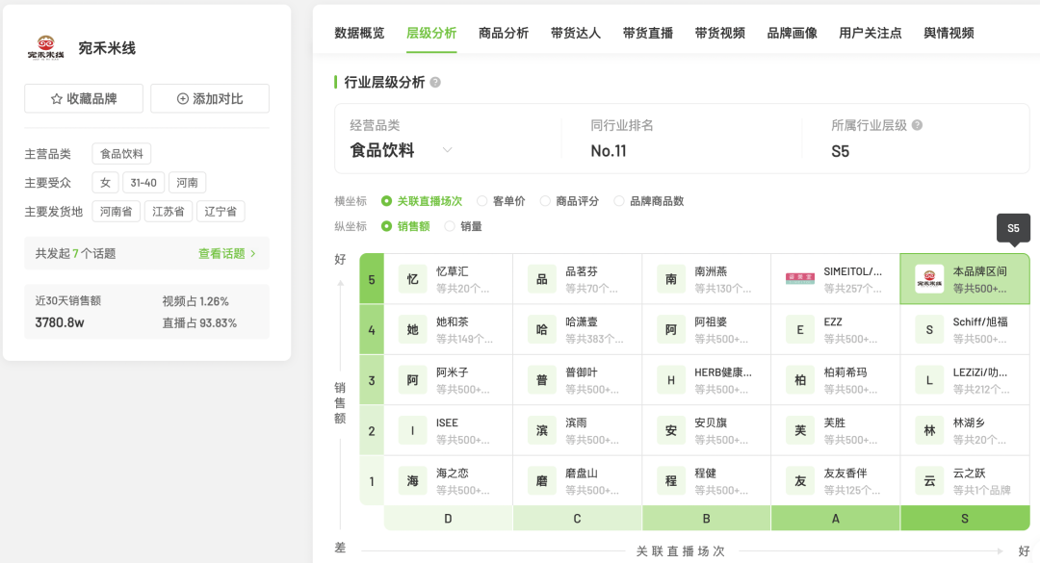Click the 安贝旗 brand avatar icon
This screenshot has width=1040, height=563.
click(x=671, y=430)
